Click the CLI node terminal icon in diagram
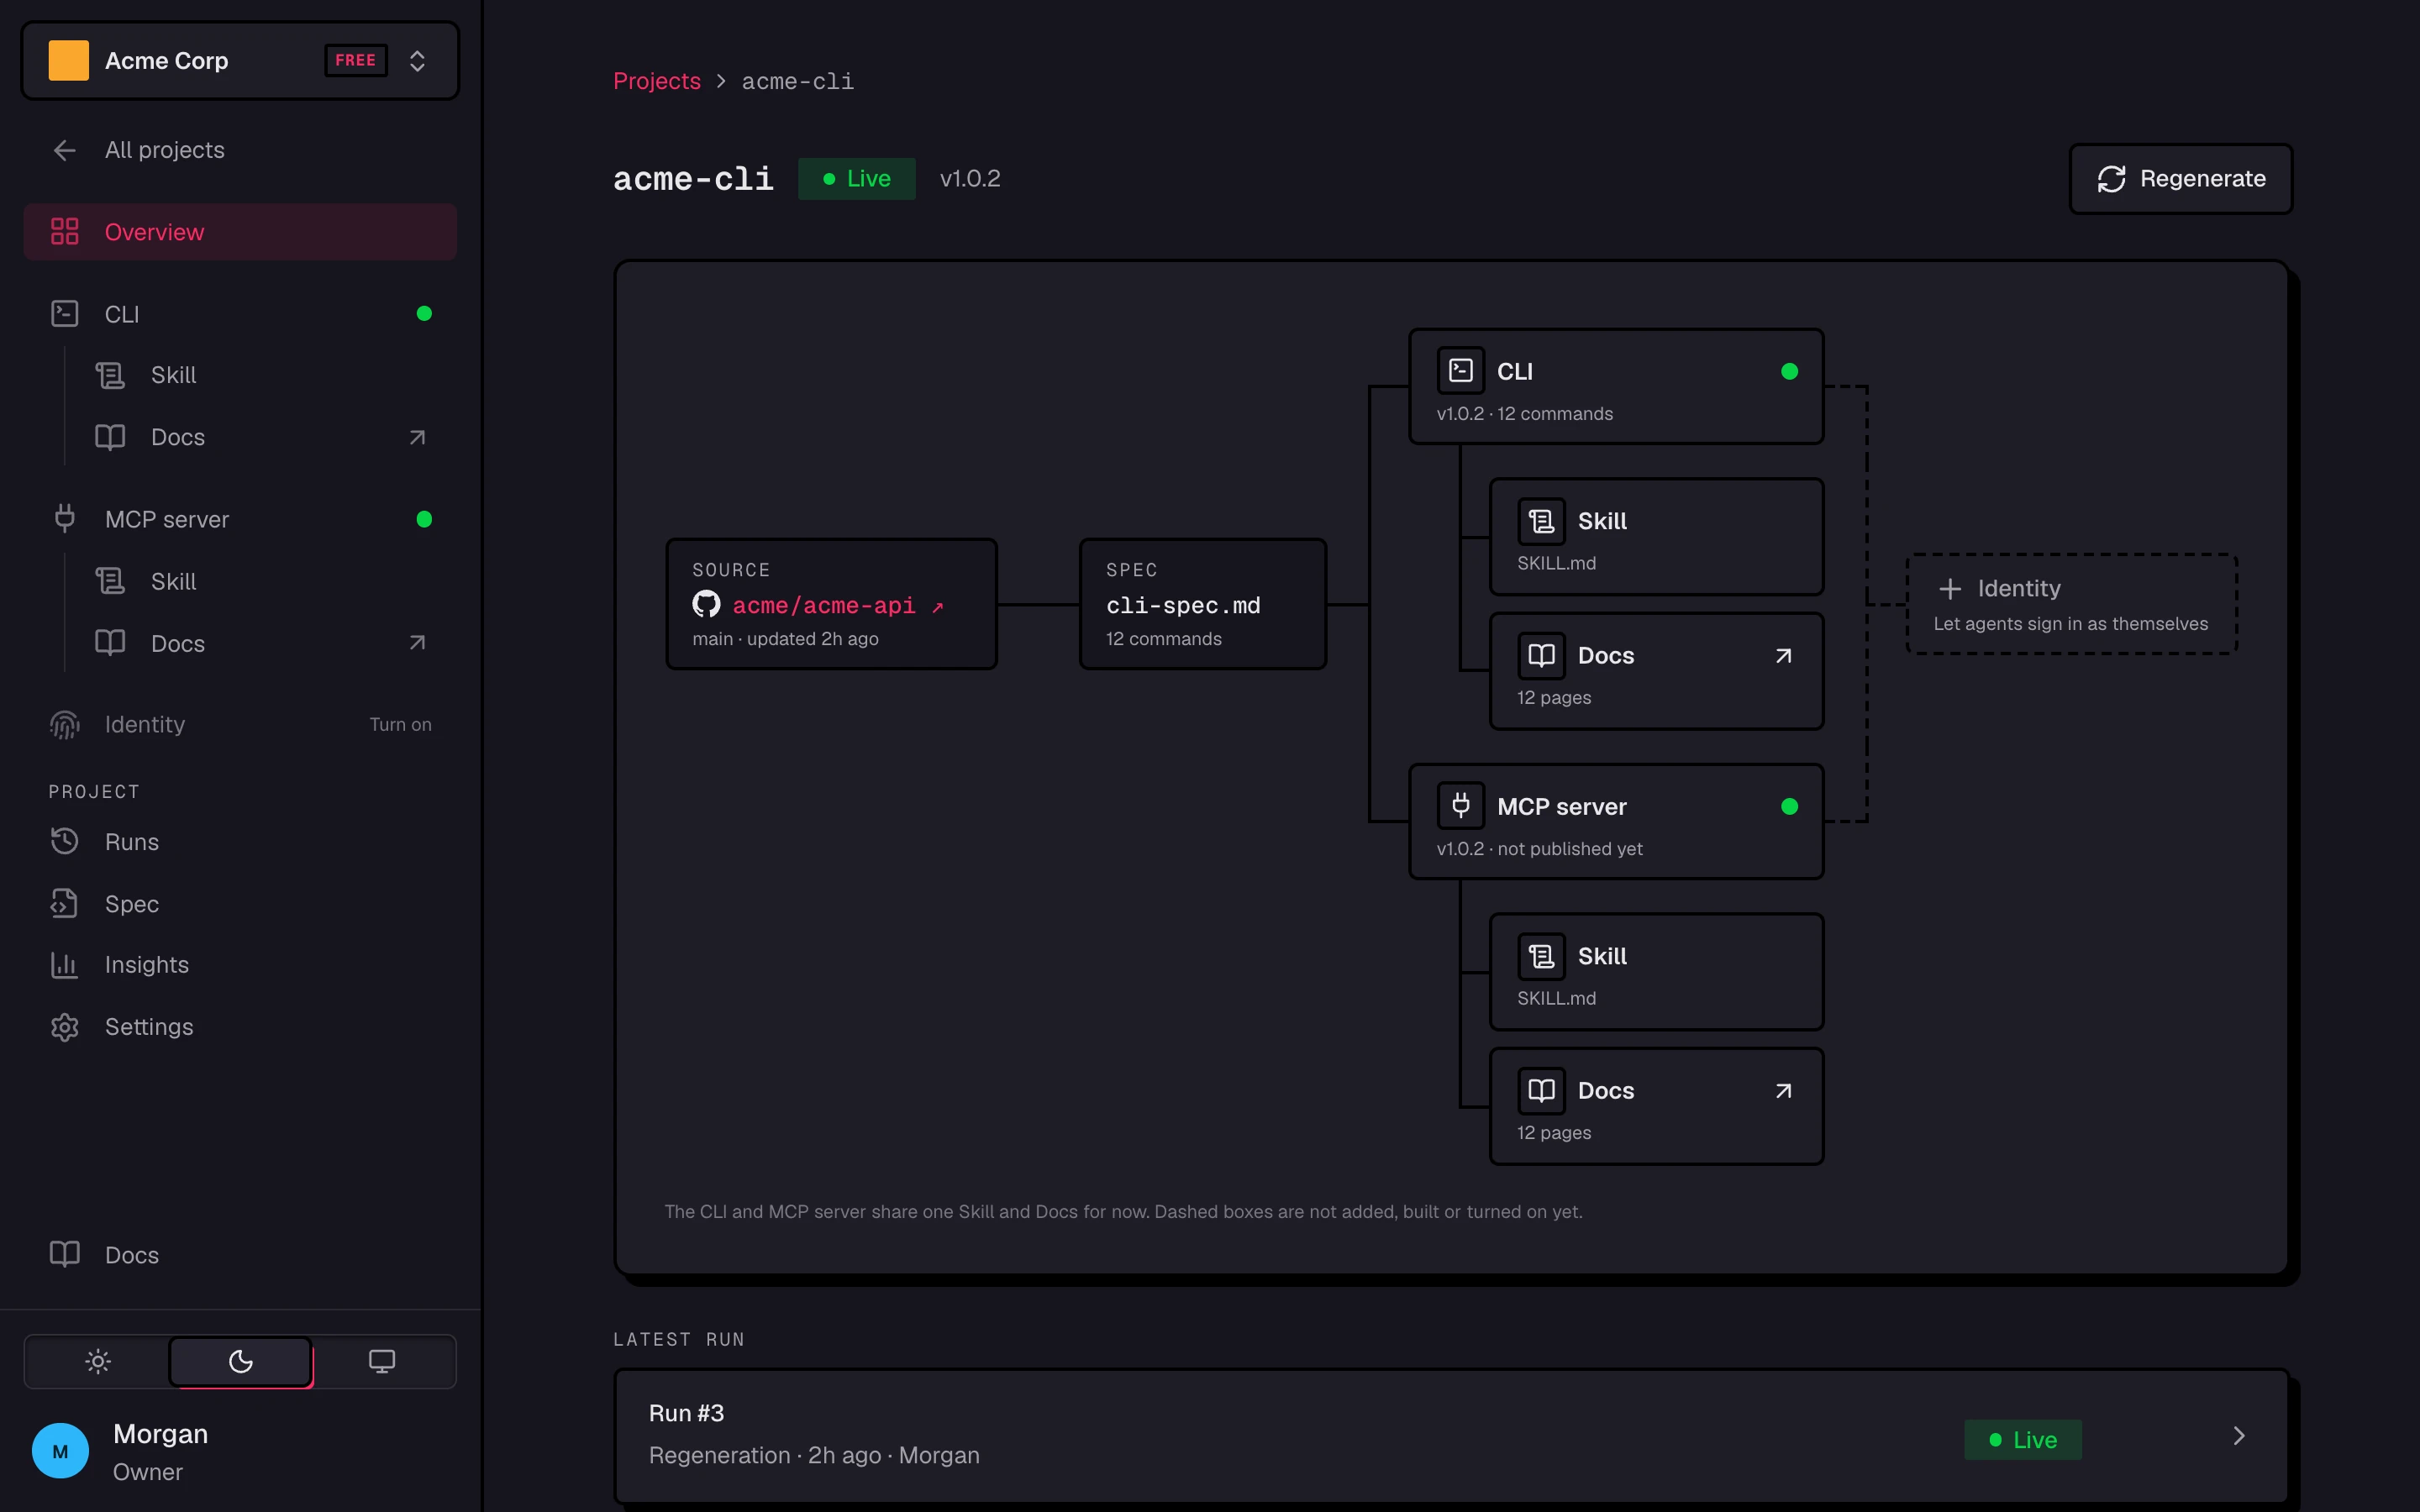 tap(1461, 371)
